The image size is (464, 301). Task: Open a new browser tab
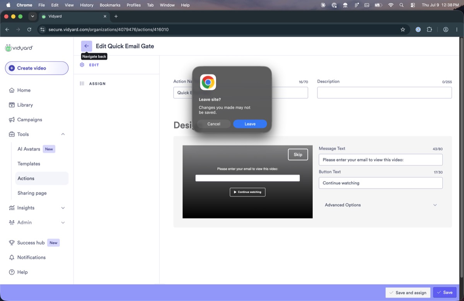coord(116,16)
